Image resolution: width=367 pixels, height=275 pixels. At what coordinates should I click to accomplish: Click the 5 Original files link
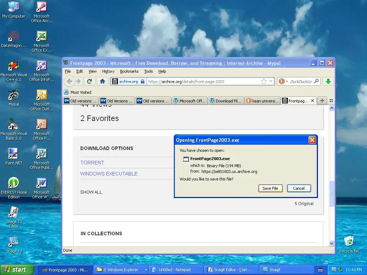[x=304, y=204]
